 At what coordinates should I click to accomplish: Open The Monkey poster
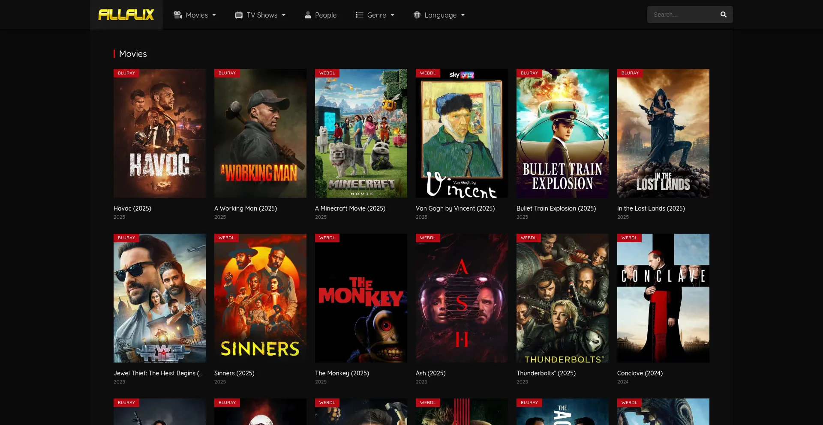click(x=361, y=298)
